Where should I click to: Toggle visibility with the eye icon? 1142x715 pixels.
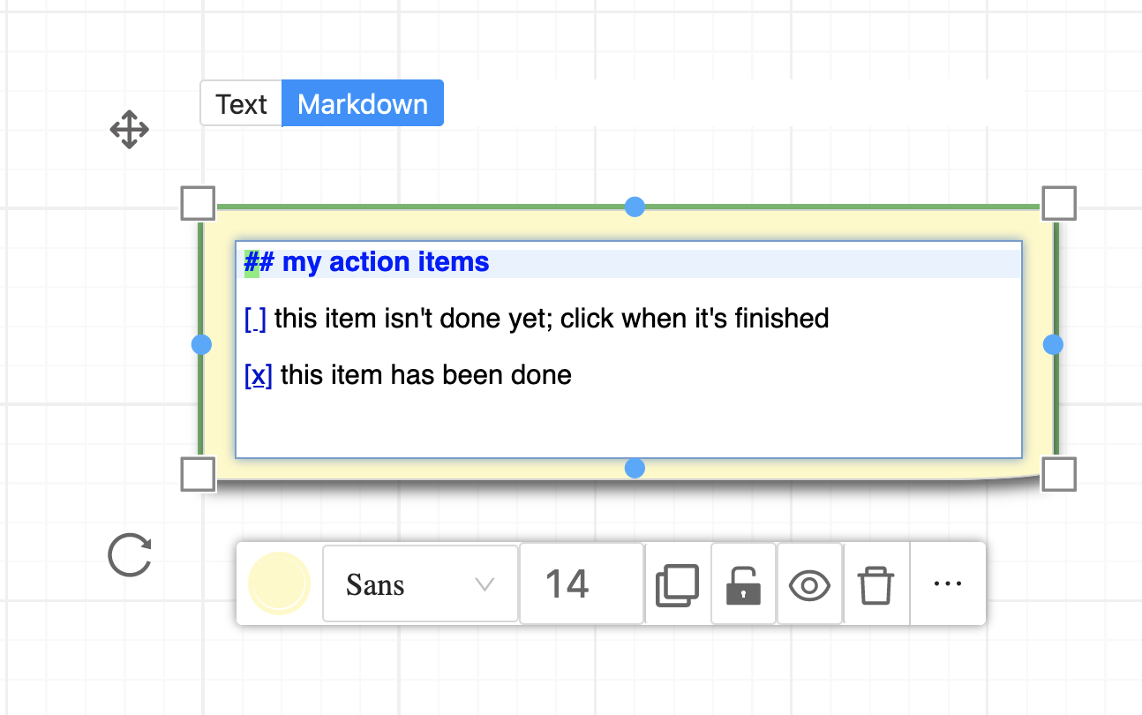coord(809,584)
